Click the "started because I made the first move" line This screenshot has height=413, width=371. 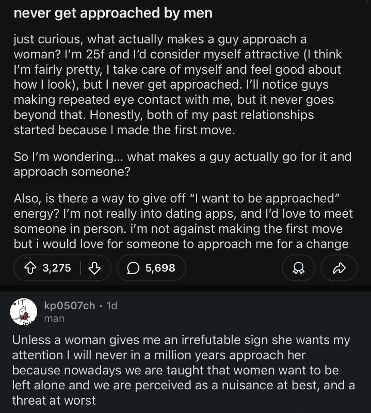tap(124, 130)
